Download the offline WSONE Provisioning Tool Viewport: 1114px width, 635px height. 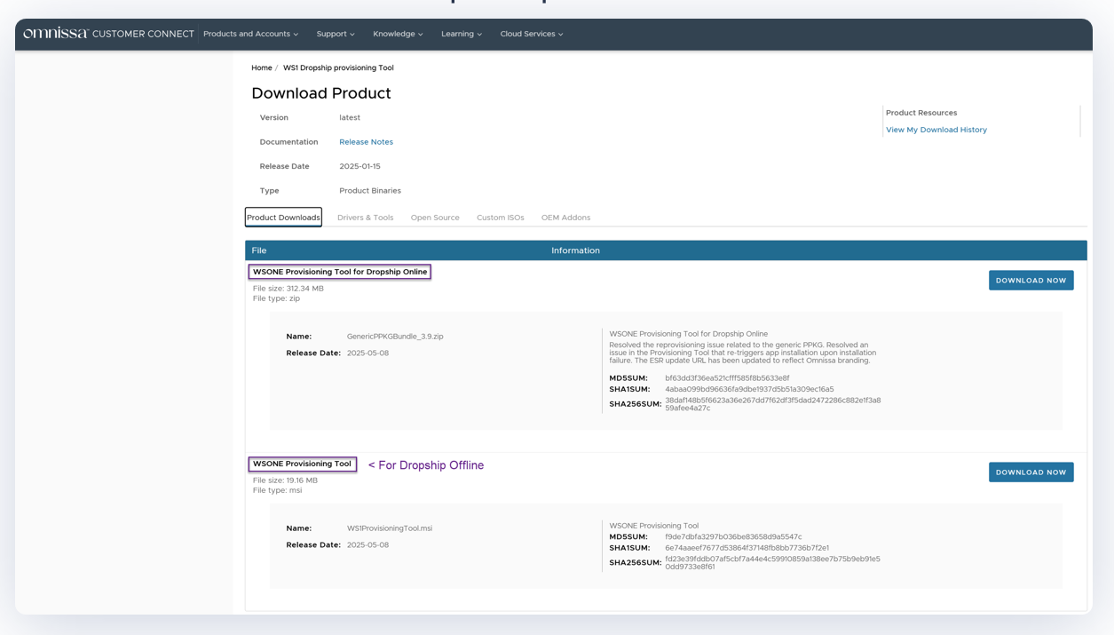[1030, 472]
